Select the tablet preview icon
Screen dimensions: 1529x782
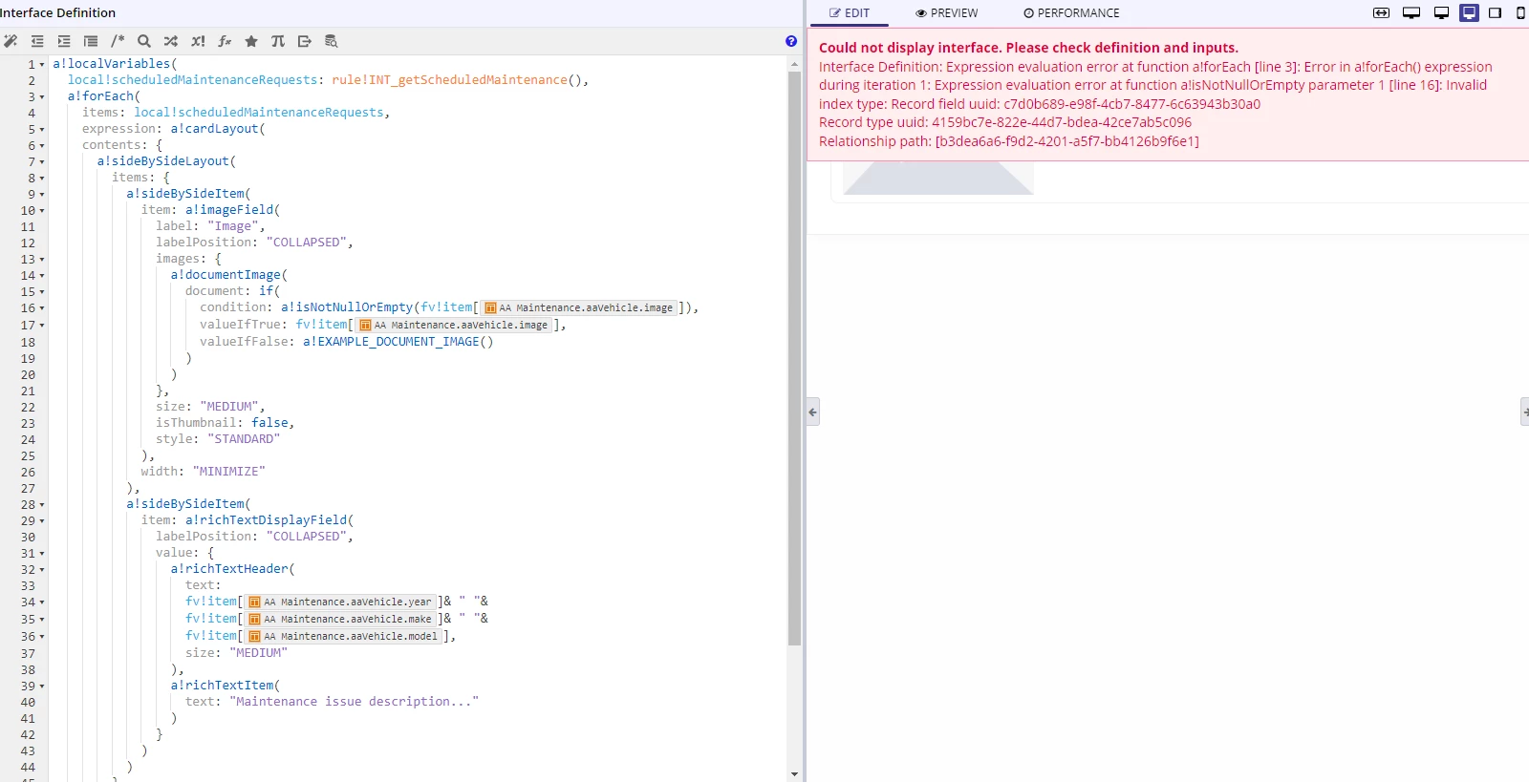point(1496,13)
